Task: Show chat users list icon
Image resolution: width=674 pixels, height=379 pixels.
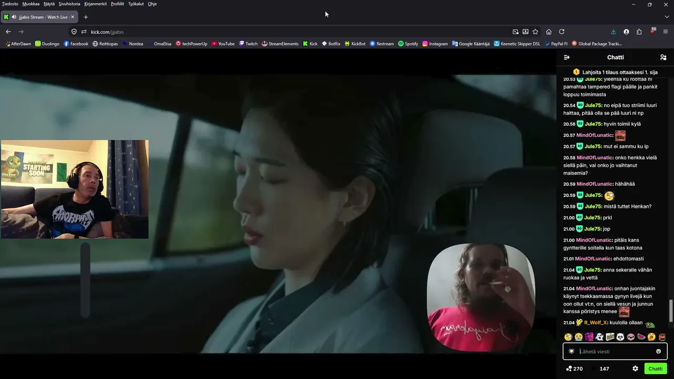Action: point(663,57)
